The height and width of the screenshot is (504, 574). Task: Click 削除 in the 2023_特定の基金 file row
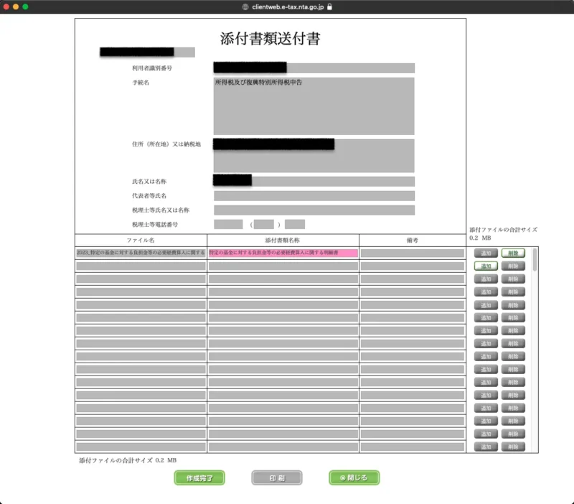click(513, 253)
